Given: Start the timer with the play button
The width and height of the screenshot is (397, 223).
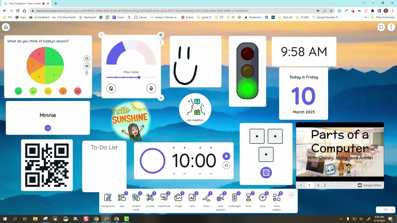Looking at the screenshot, I should [x=226, y=156].
